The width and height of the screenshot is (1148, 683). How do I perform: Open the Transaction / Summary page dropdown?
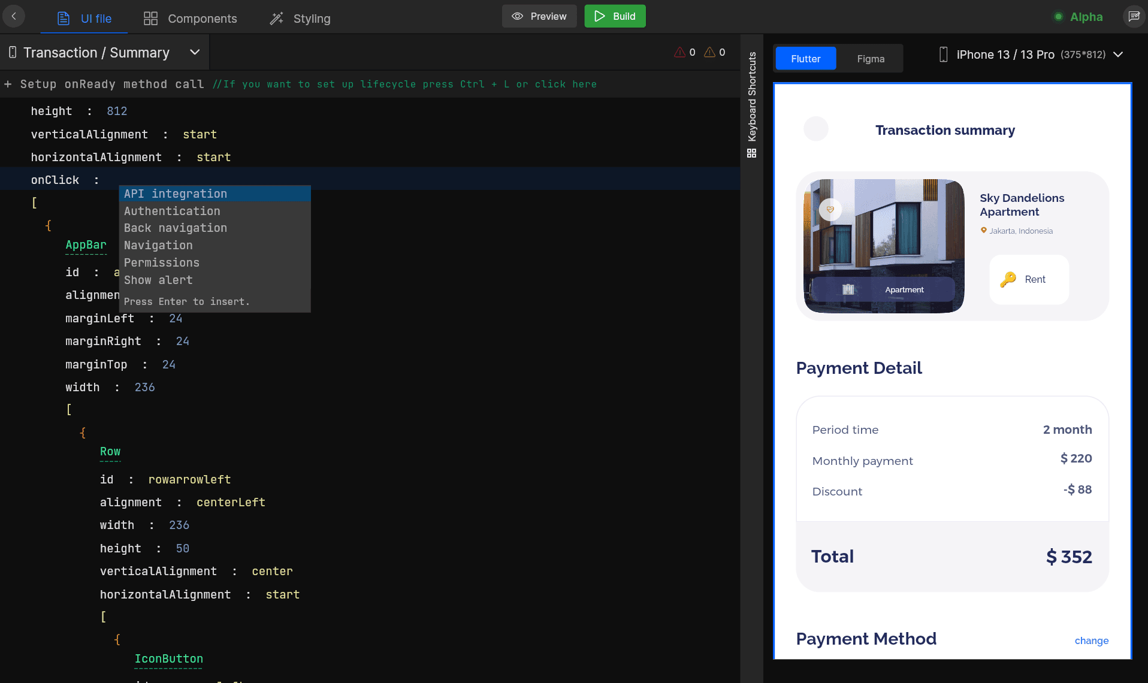pyautogui.click(x=194, y=52)
